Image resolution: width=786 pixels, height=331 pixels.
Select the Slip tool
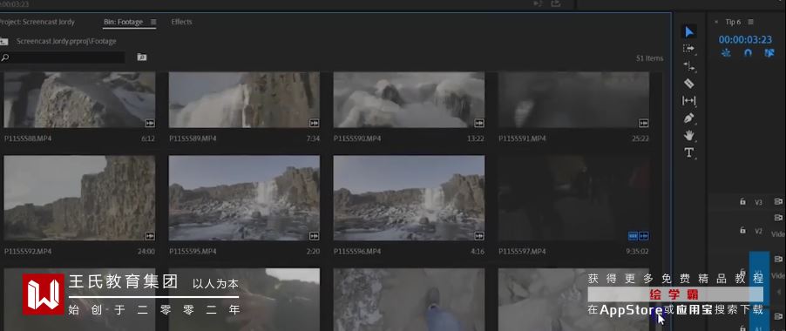pyautogui.click(x=688, y=101)
